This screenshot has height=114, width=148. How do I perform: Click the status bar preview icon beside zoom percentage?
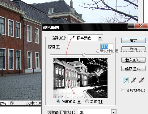coord(12,103)
